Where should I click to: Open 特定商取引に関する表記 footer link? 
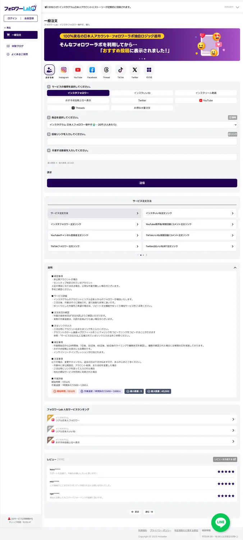coord(186,531)
